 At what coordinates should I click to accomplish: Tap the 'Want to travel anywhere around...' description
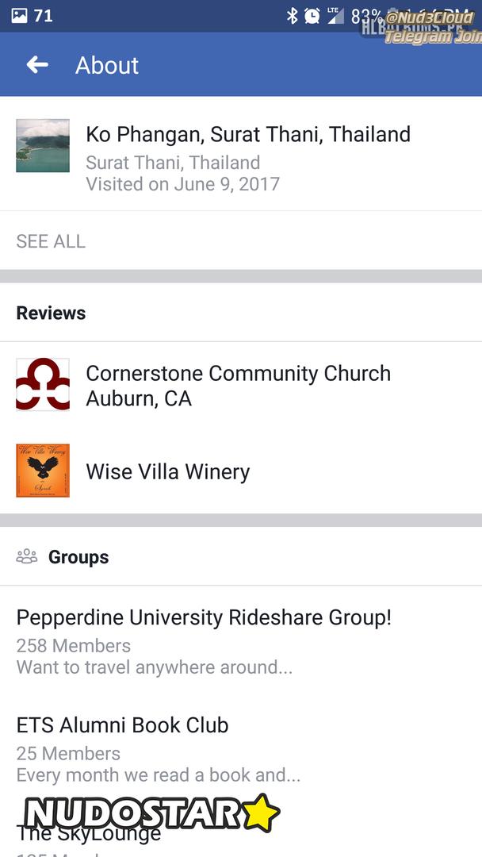(x=155, y=667)
